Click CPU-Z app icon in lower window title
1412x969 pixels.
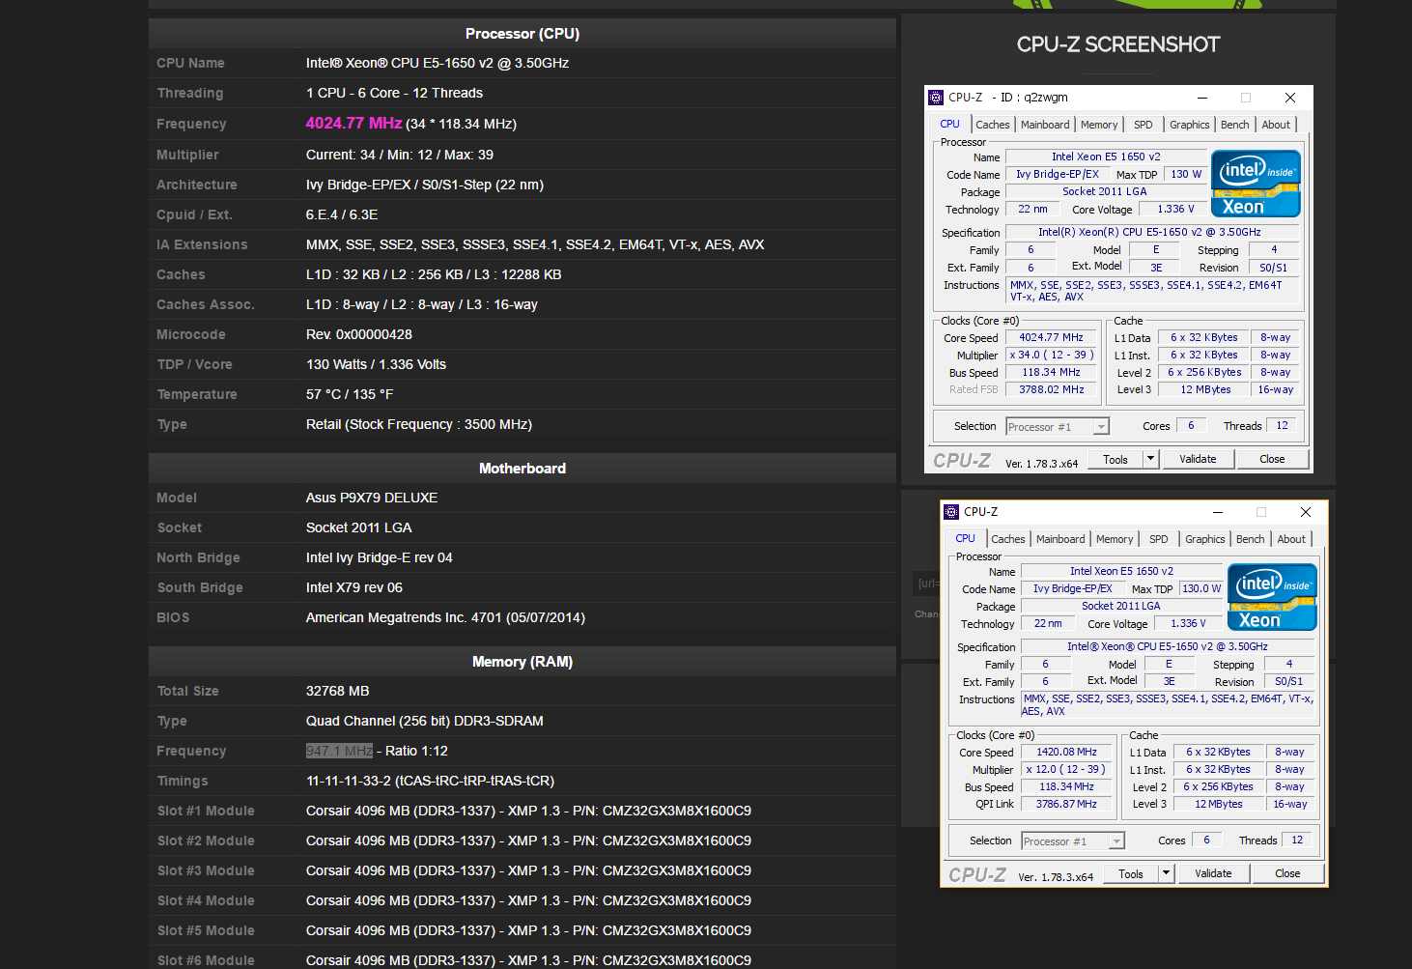pyautogui.click(x=951, y=512)
